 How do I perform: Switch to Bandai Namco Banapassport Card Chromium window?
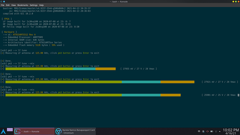[x=75, y=131]
